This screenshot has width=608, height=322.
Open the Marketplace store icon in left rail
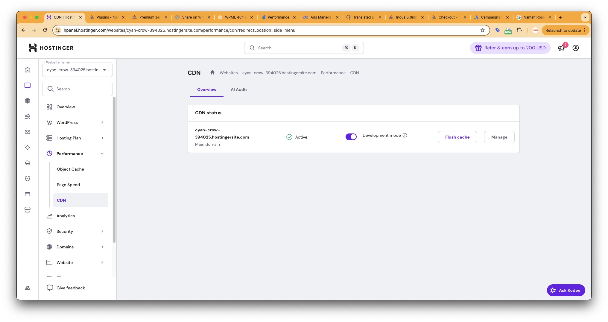pyautogui.click(x=28, y=210)
